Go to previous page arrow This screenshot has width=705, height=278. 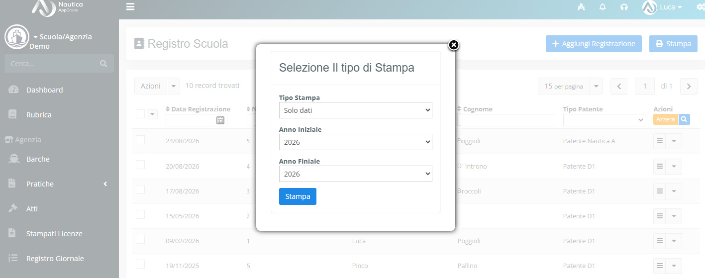[619, 86]
